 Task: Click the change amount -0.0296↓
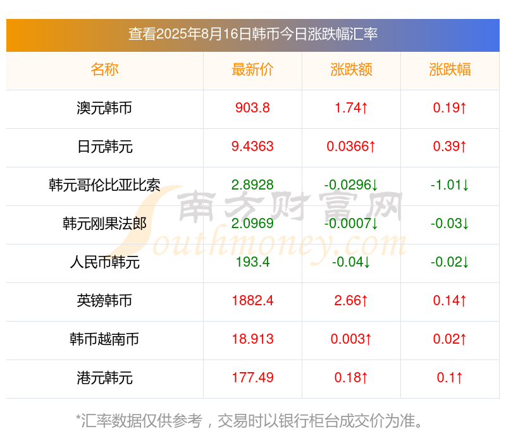[x=351, y=185]
